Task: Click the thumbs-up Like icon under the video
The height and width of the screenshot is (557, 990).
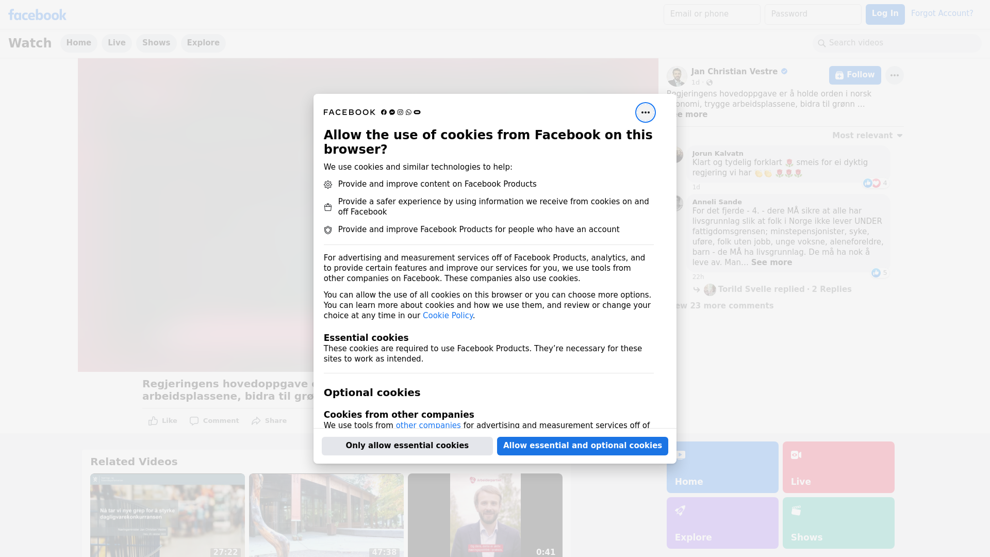Action: pyautogui.click(x=153, y=421)
